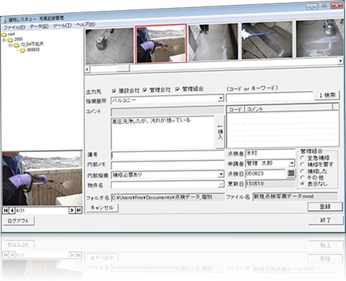Click the 挿入 insert button
The height and width of the screenshot is (281, 346).
click(x=220, y=132)
